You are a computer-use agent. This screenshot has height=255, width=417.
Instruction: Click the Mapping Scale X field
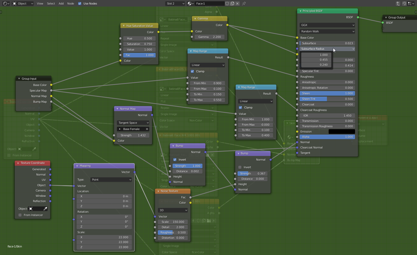click(104, 237)
